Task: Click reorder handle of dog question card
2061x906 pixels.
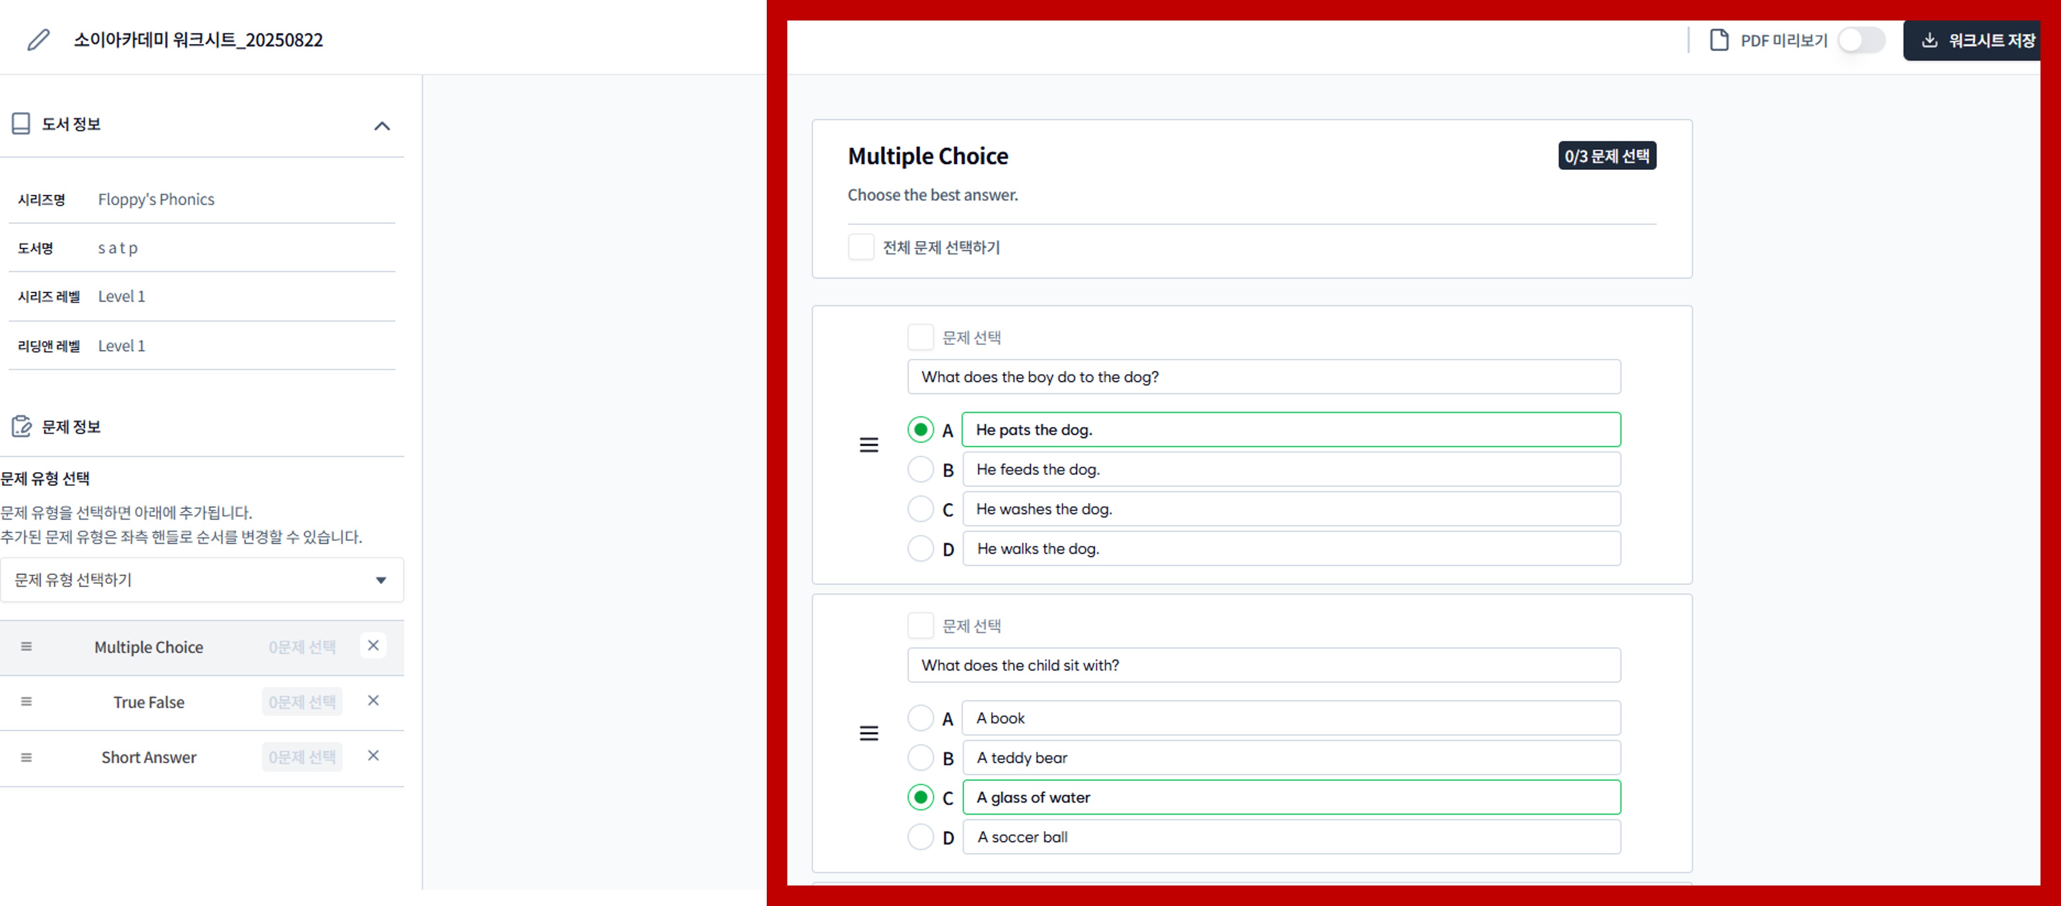Action: [868, 445]
